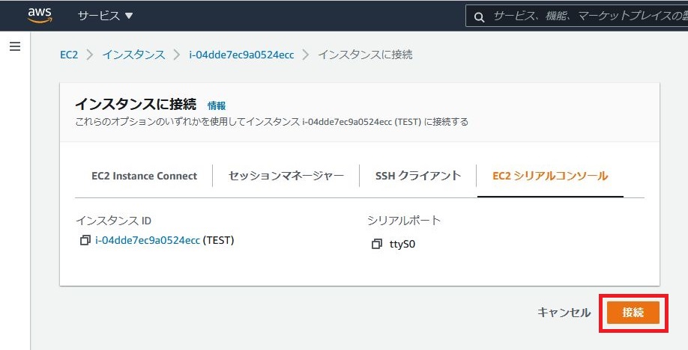
Task: Click the インスタンスに接続 panel heading
Action: pos(136,104)
